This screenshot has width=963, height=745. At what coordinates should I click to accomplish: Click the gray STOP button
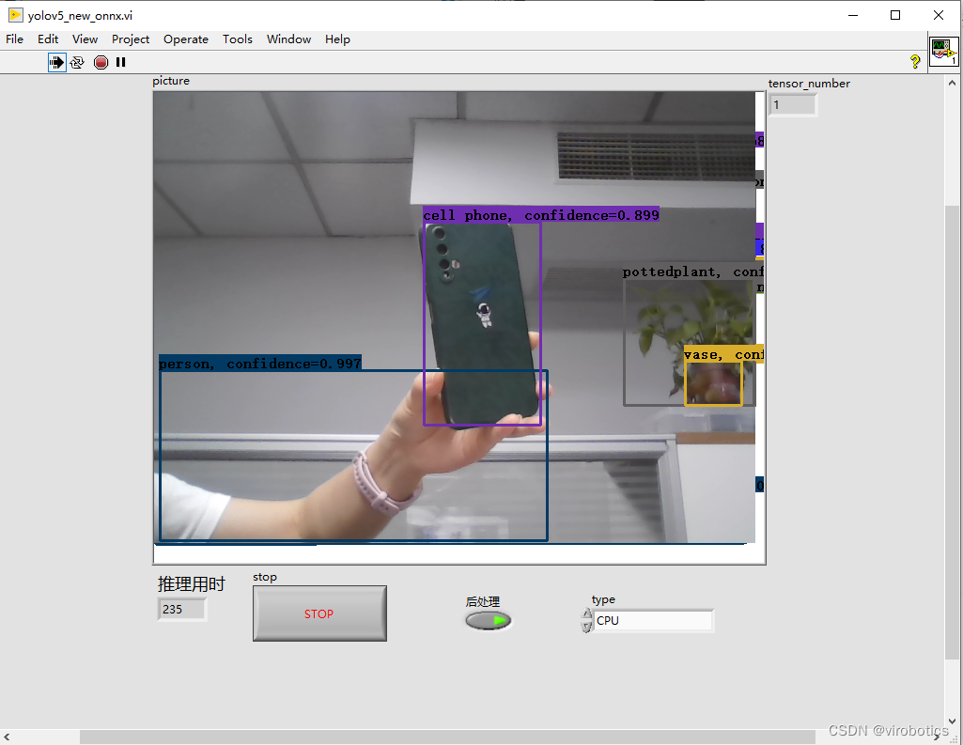click(x=319, y=613)
